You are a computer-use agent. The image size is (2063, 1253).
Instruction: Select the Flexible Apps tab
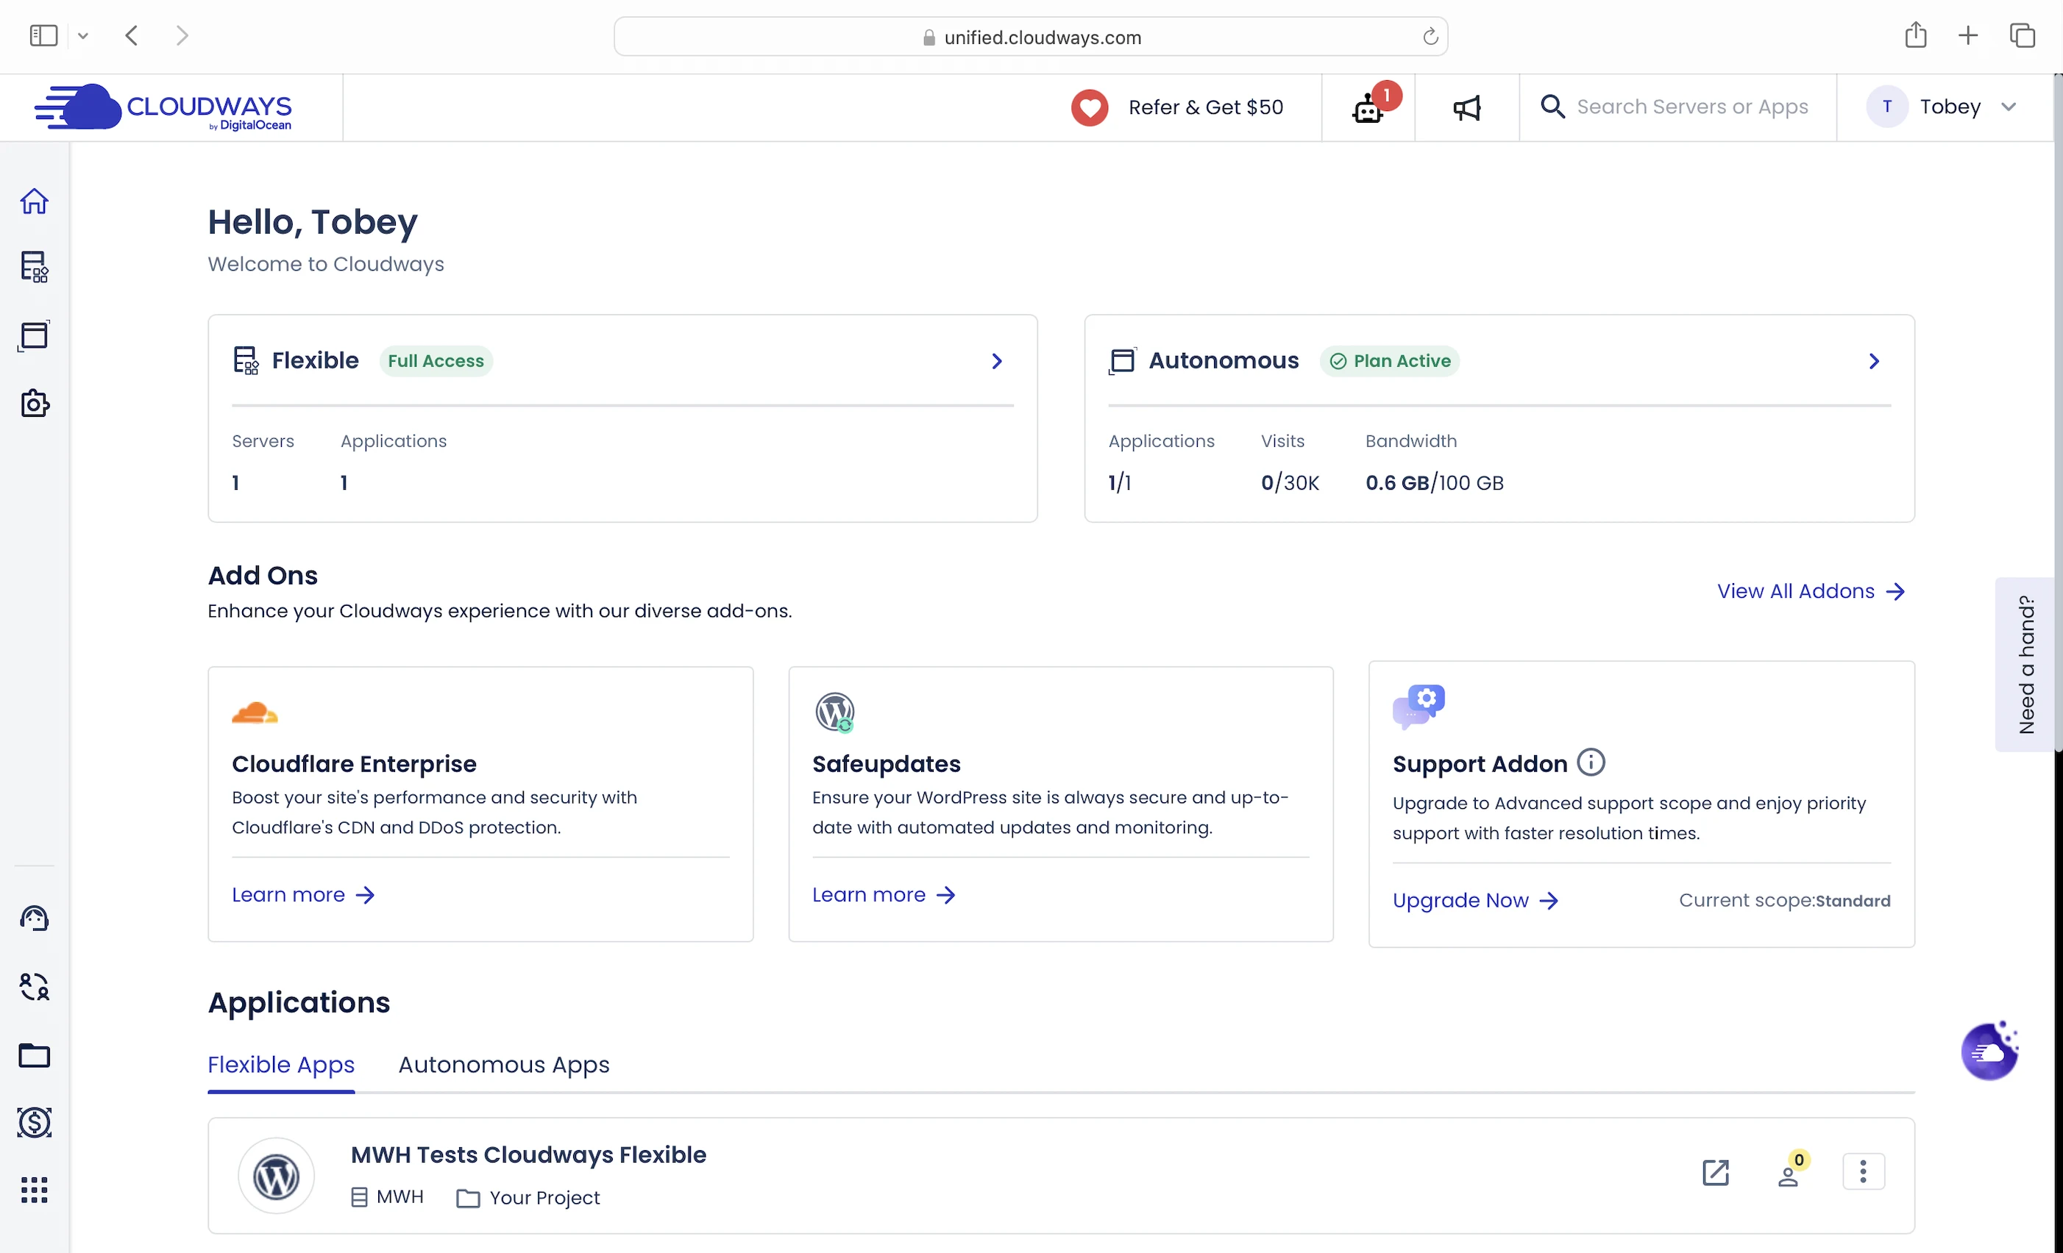pyautogui.click(x=280, y=1065)
